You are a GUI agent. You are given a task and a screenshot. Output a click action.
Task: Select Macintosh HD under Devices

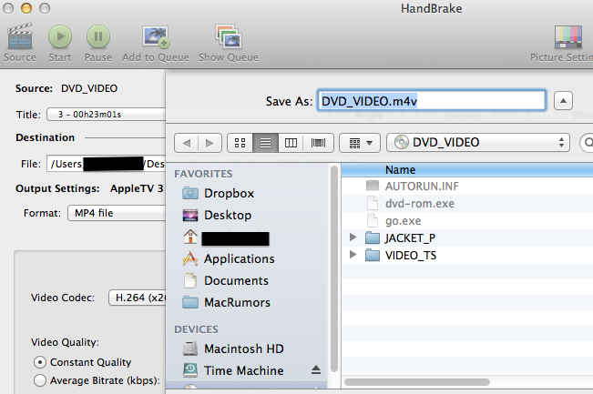pos(233,349)
